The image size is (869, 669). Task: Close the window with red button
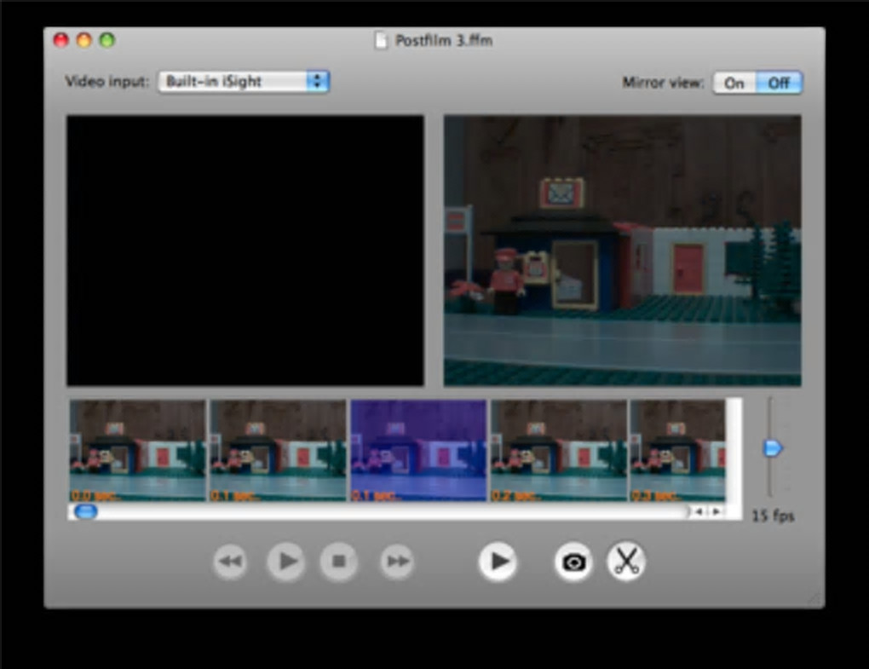[x=61, y=40]
